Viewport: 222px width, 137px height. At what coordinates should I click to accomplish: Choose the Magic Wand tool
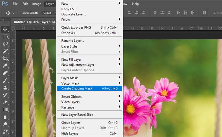(5, 51)
